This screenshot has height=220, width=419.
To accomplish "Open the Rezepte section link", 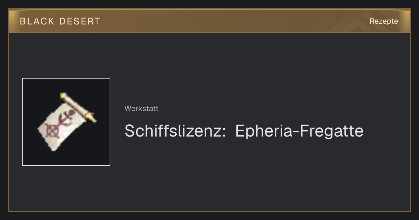I will pyautogui.click(x=384, y=21).
